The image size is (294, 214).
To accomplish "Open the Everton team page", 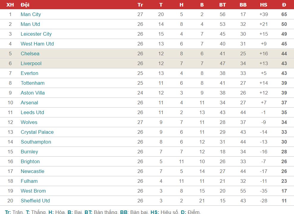I will pos(29,73).
